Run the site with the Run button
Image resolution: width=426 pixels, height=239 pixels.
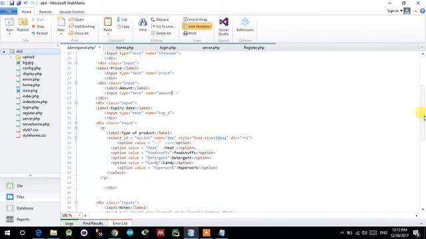pyautogui.click(x=9, y=25)
